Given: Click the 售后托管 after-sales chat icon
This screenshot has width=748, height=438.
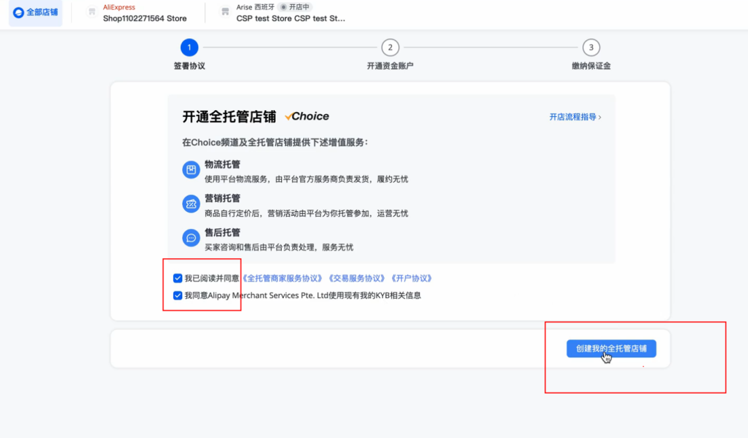Looking at the screenshot, I should tap(191, 238).
